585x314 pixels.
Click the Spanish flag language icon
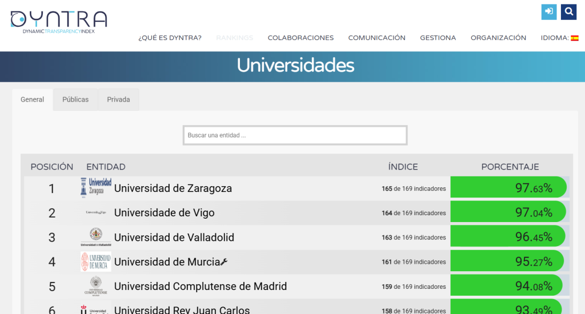point(574,38)
